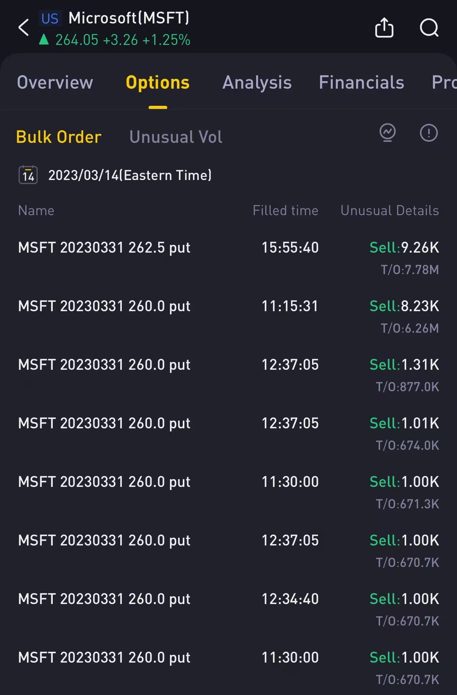Switch to the Overview tab
This screenshot has height=695, width=457.
pos(55,82)
